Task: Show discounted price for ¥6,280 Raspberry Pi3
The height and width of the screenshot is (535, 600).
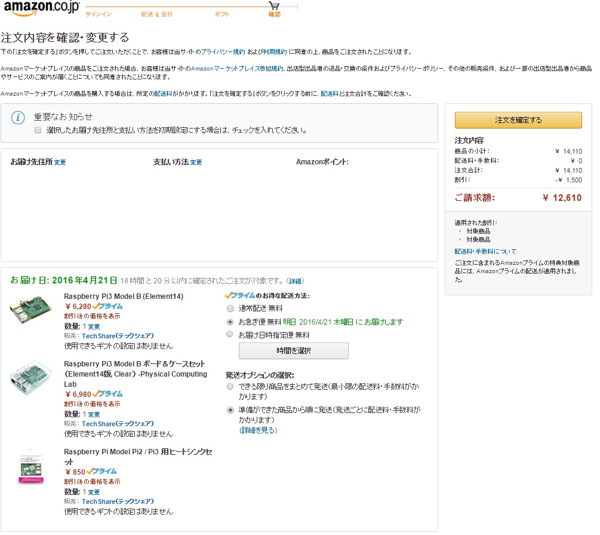Action: (93, 316)
